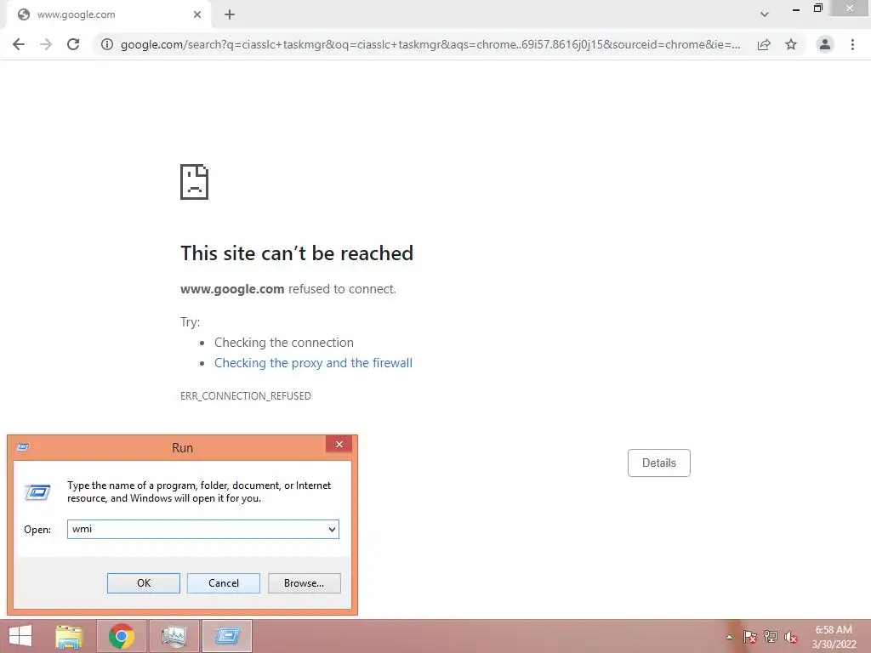Select the ERR_CONNECTION_REFUSED text

point(246,396)
